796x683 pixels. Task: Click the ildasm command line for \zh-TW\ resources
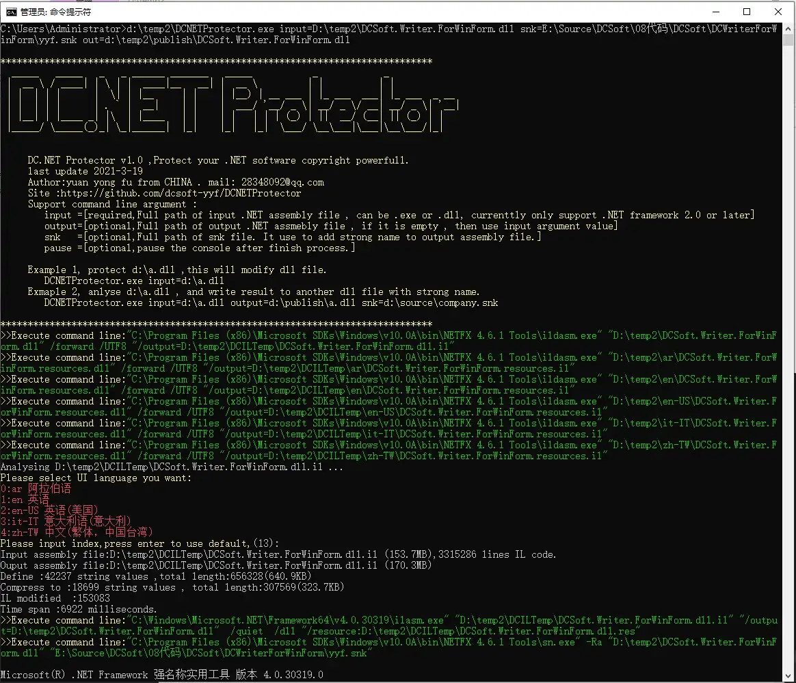pos(389,450)
